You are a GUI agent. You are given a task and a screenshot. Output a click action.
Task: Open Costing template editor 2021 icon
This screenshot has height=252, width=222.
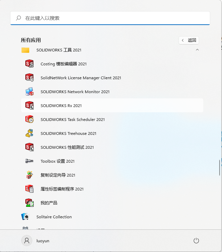pos(30,64)
